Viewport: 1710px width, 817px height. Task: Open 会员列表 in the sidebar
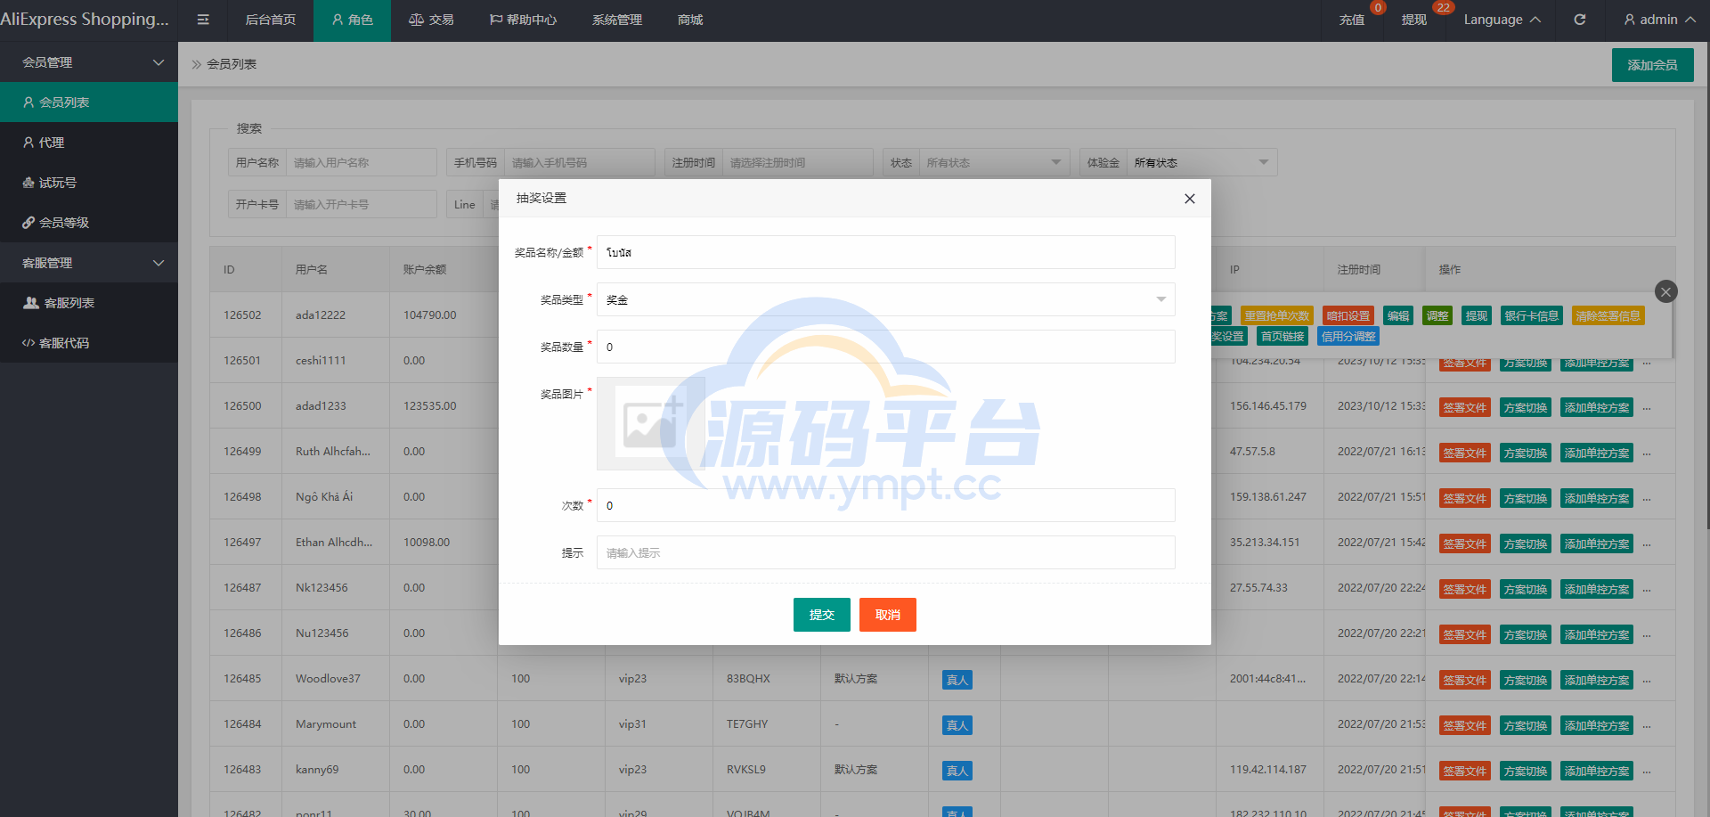(89, 102)
